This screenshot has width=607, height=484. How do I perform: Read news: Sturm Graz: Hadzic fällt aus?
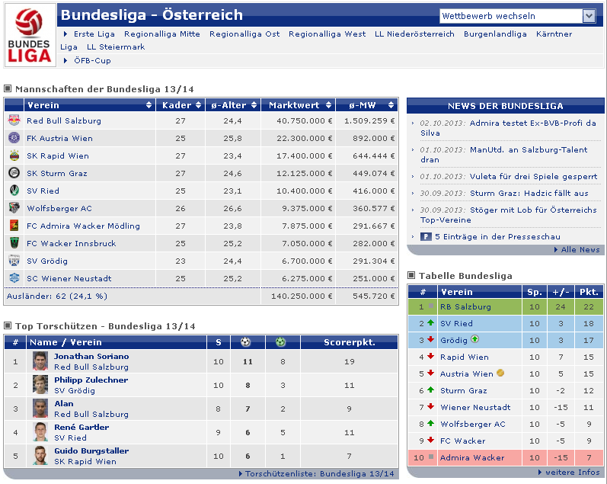[529, 193]
